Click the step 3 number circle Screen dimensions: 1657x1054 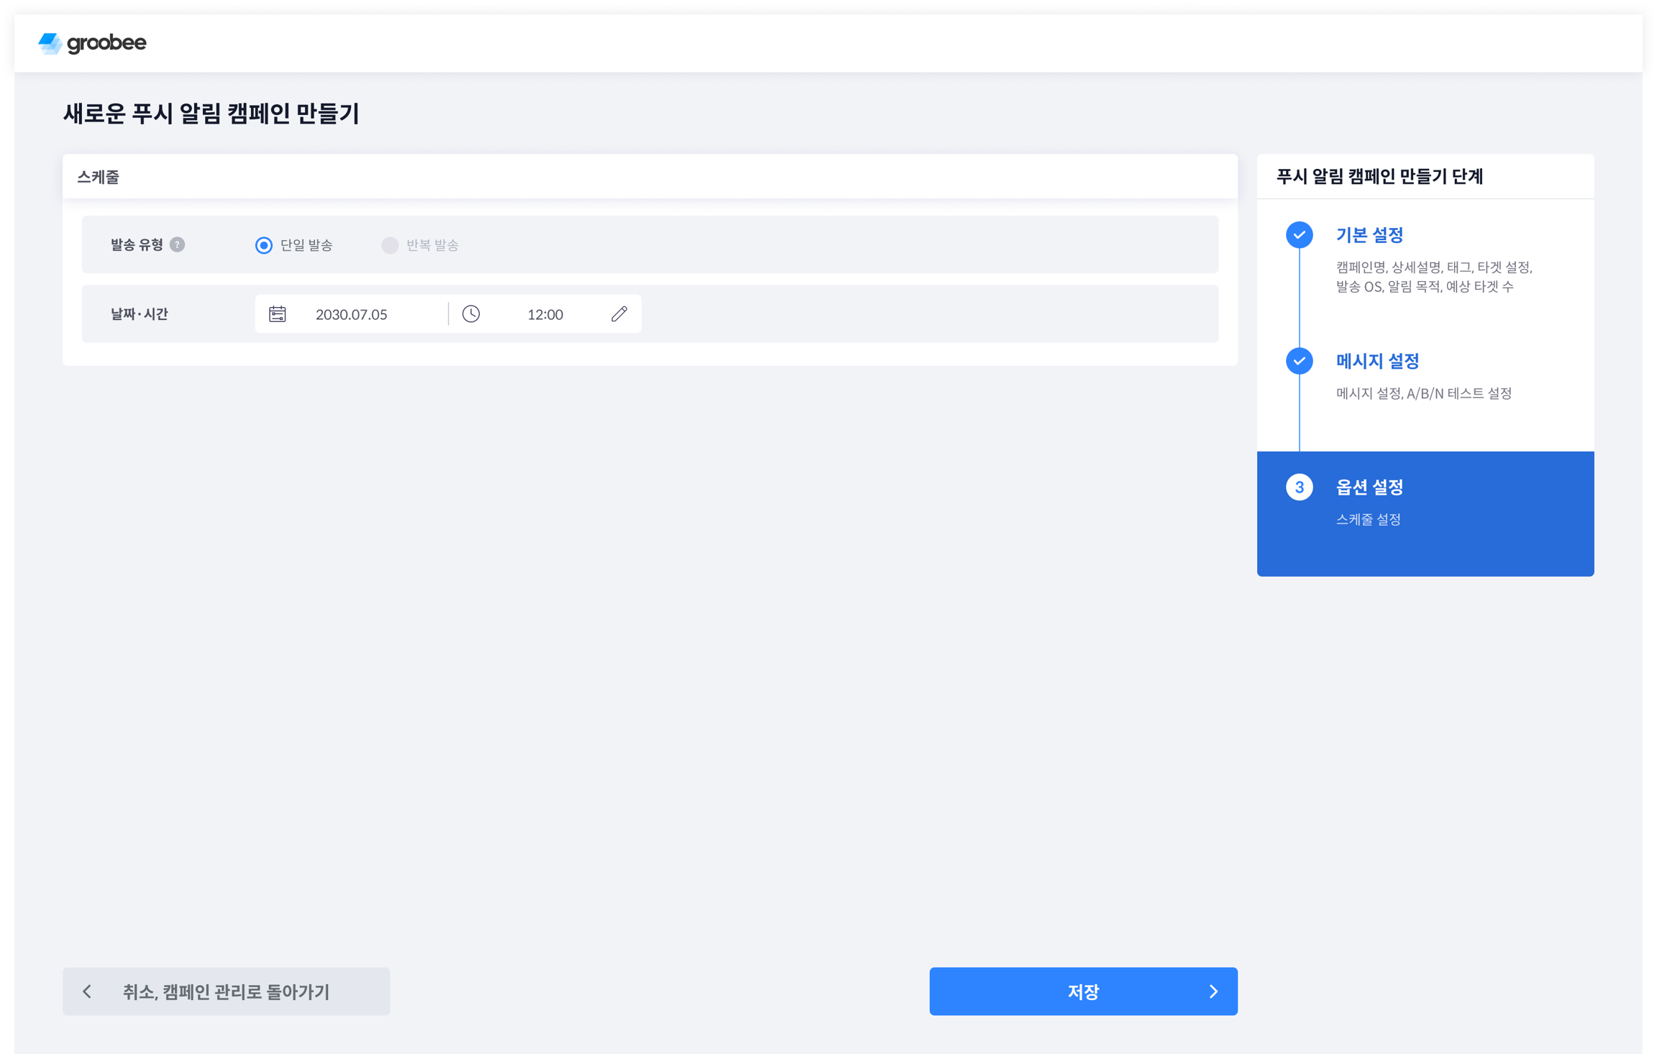point(1299,487)
